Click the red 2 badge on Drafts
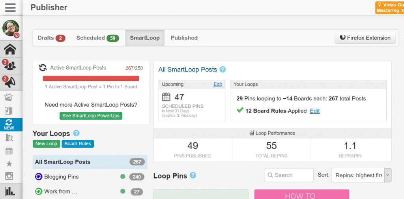 click(60, 38)
